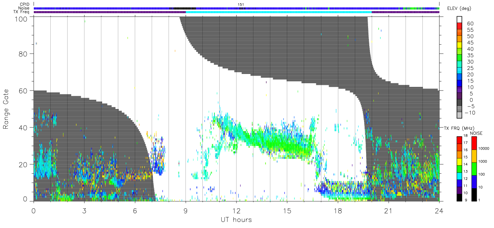
Task: Click the cyan section of the TX Freq bar
Action: (278, 12)
